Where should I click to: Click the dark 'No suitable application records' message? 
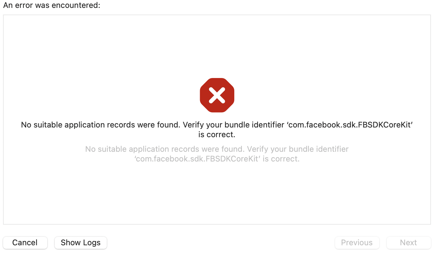217,130
